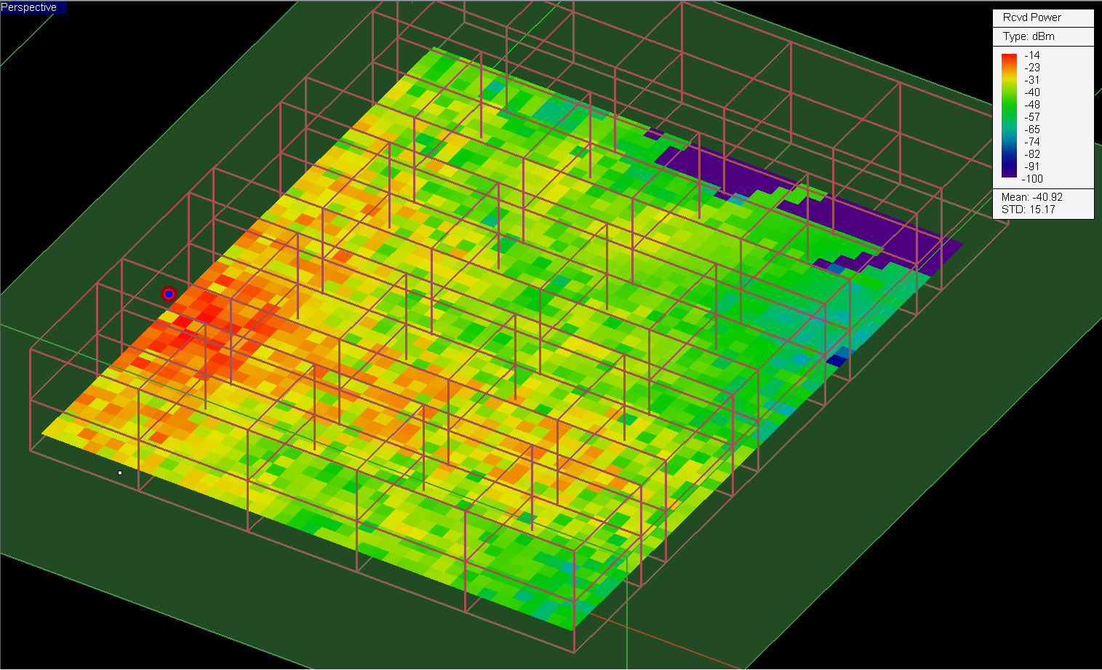Pick the red top of the legend color bar
Image resolution: width=1102 pixels, height=670 pixels.
(1009, 60)
